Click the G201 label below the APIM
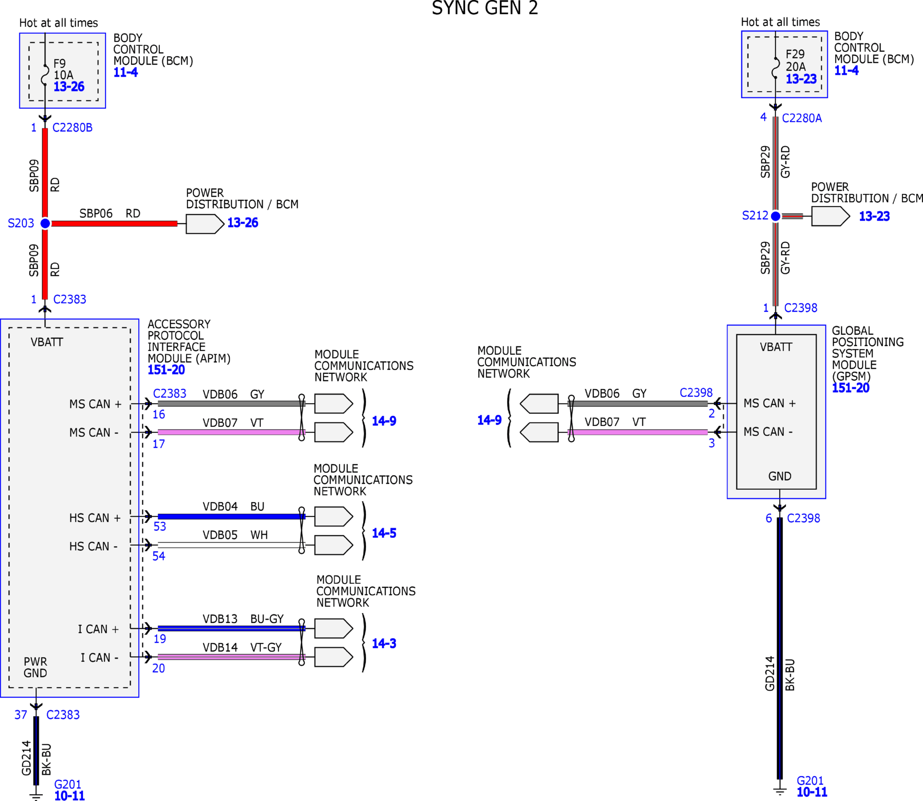Image resolution: width=923 pixels, height=801 pixels. 68,785
